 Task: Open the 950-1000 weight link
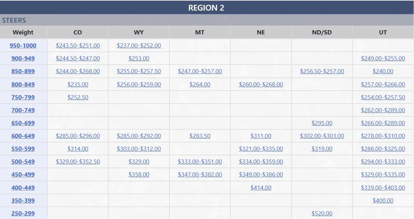[23, 46]
